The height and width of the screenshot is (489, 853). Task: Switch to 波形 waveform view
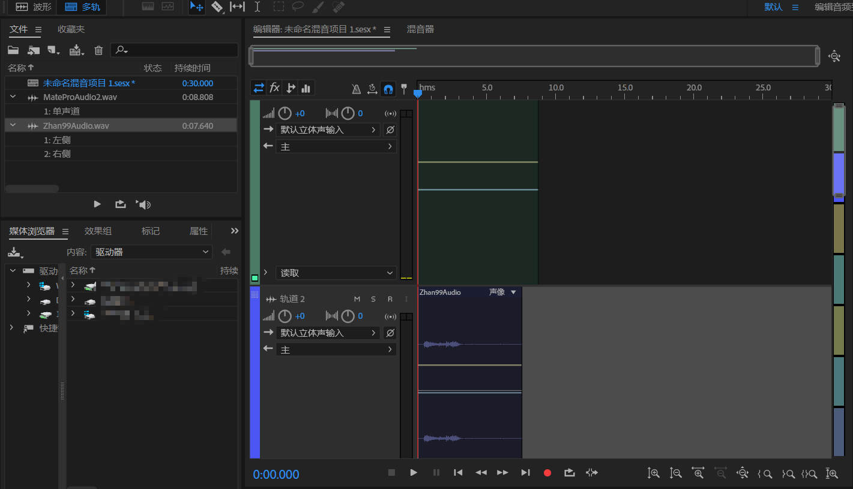[34, 7]
